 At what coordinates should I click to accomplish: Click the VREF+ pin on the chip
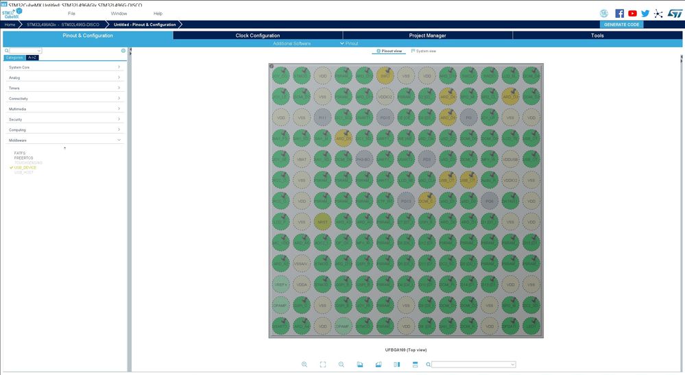[280, 285]
